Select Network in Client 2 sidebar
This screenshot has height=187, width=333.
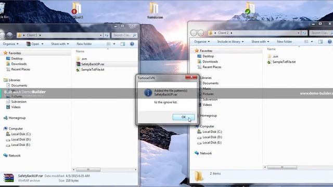tap(203, 153)
